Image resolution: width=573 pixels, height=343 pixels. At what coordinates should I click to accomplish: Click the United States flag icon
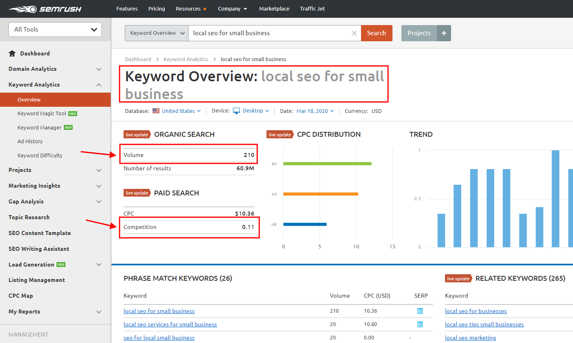(x=156, y=111)
